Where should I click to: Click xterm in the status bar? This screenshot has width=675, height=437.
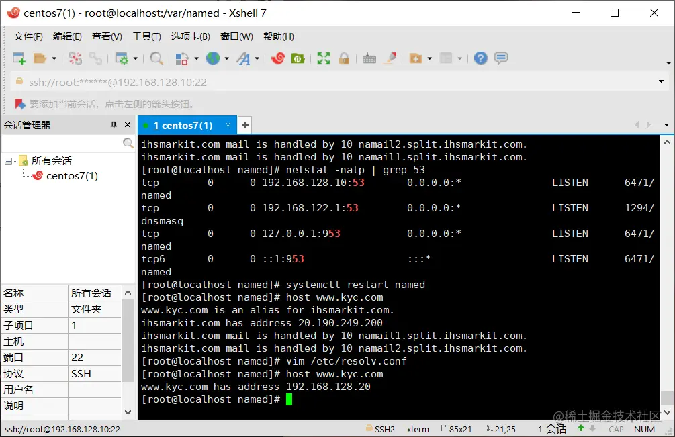pyautogui.click(x=418, y=429)
